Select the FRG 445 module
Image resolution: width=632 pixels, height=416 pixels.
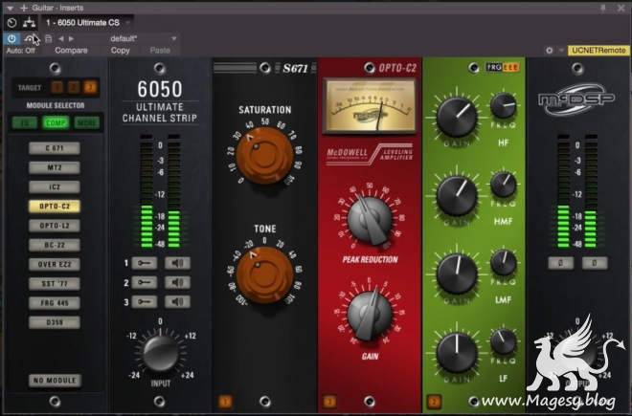point(55,303)
